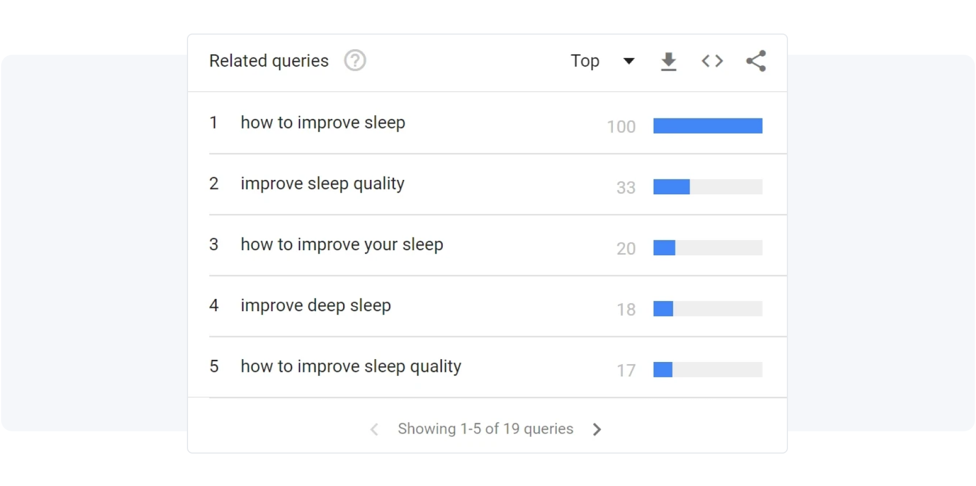The width and height of the screenshot is (976, 486).
Task: Click "Showing 1-5 of 19 queries" text
Action: click(x=485, y=429)
